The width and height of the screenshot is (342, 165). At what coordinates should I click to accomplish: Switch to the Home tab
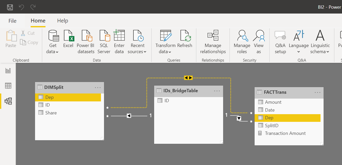(38, 21)
